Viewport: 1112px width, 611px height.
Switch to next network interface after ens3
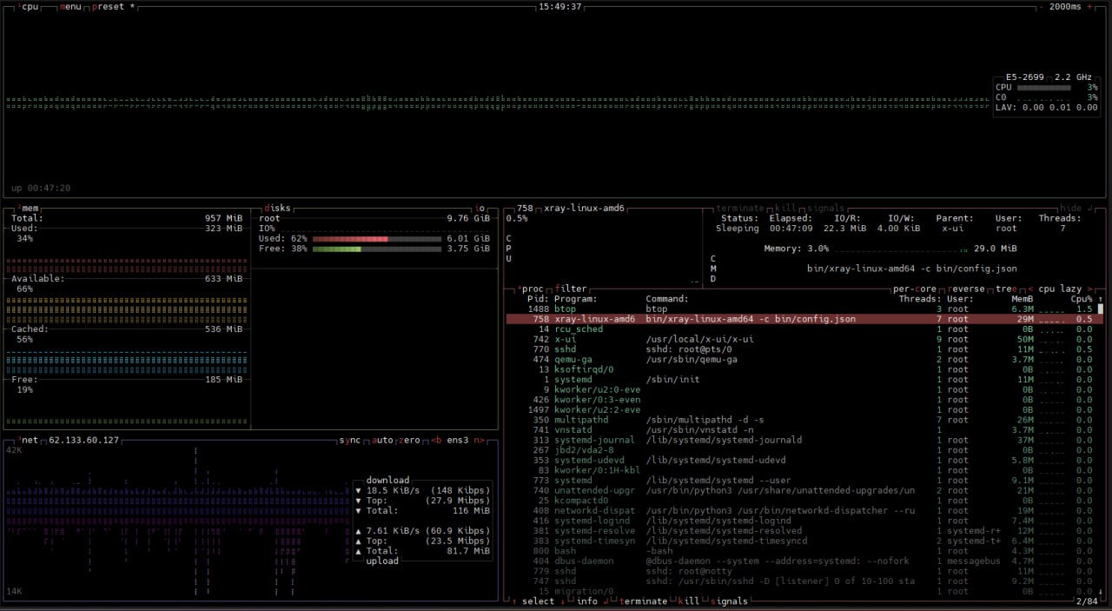click(479, 441)
